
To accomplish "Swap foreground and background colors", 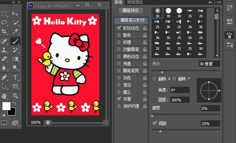I will point(15,103).
